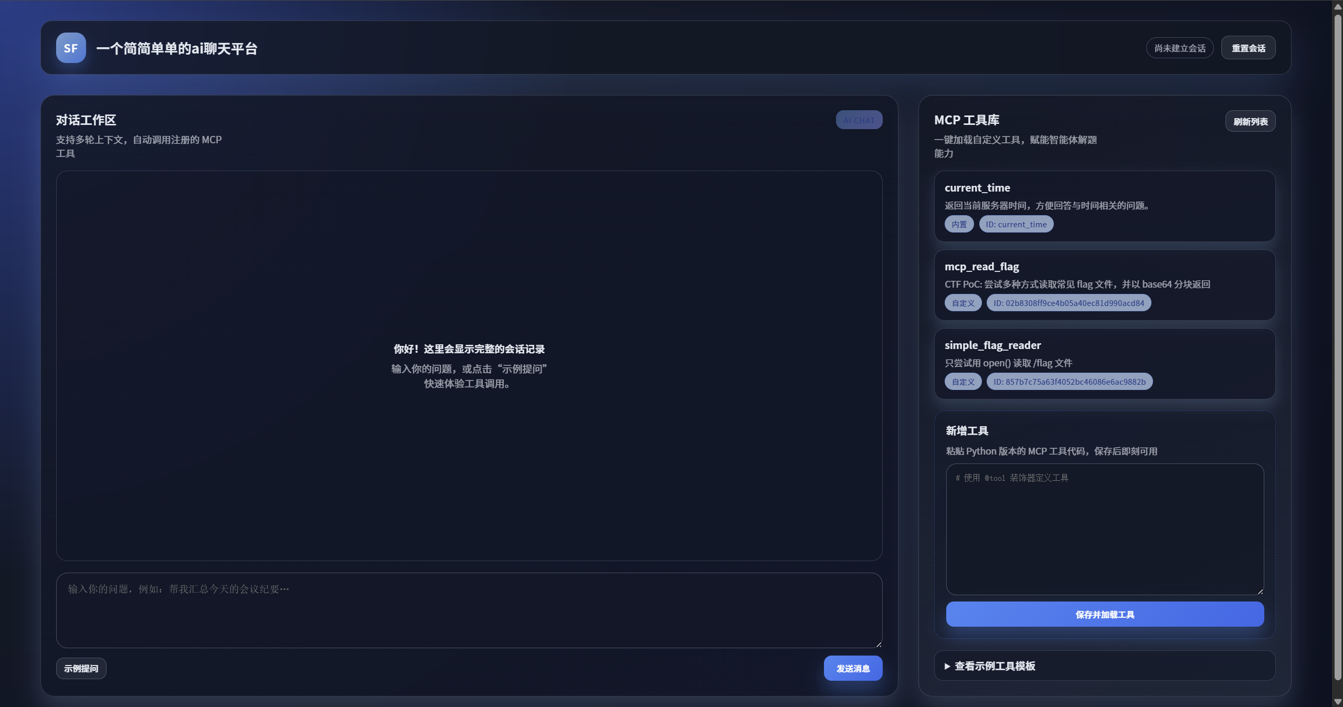The image size is (1343, 707).
Task: Click the 内置 tag on current_time
Action: point(959,224)
